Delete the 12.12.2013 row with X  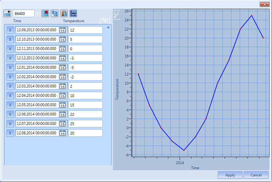tap(10, 58)
